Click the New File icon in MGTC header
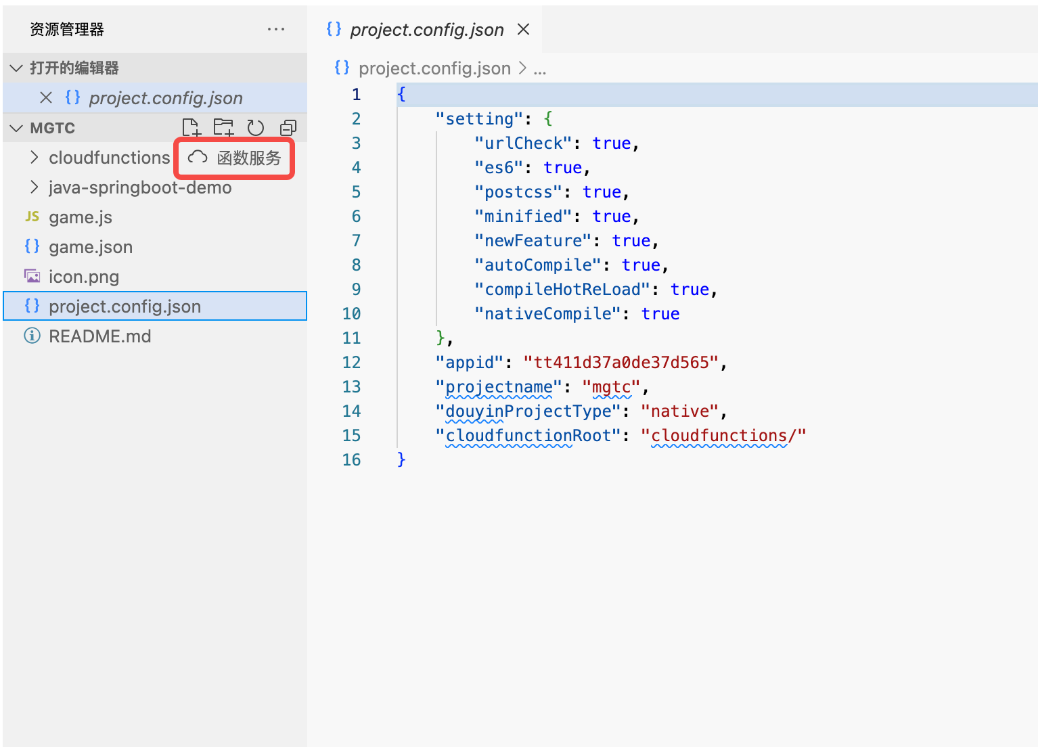 point(191,127)
